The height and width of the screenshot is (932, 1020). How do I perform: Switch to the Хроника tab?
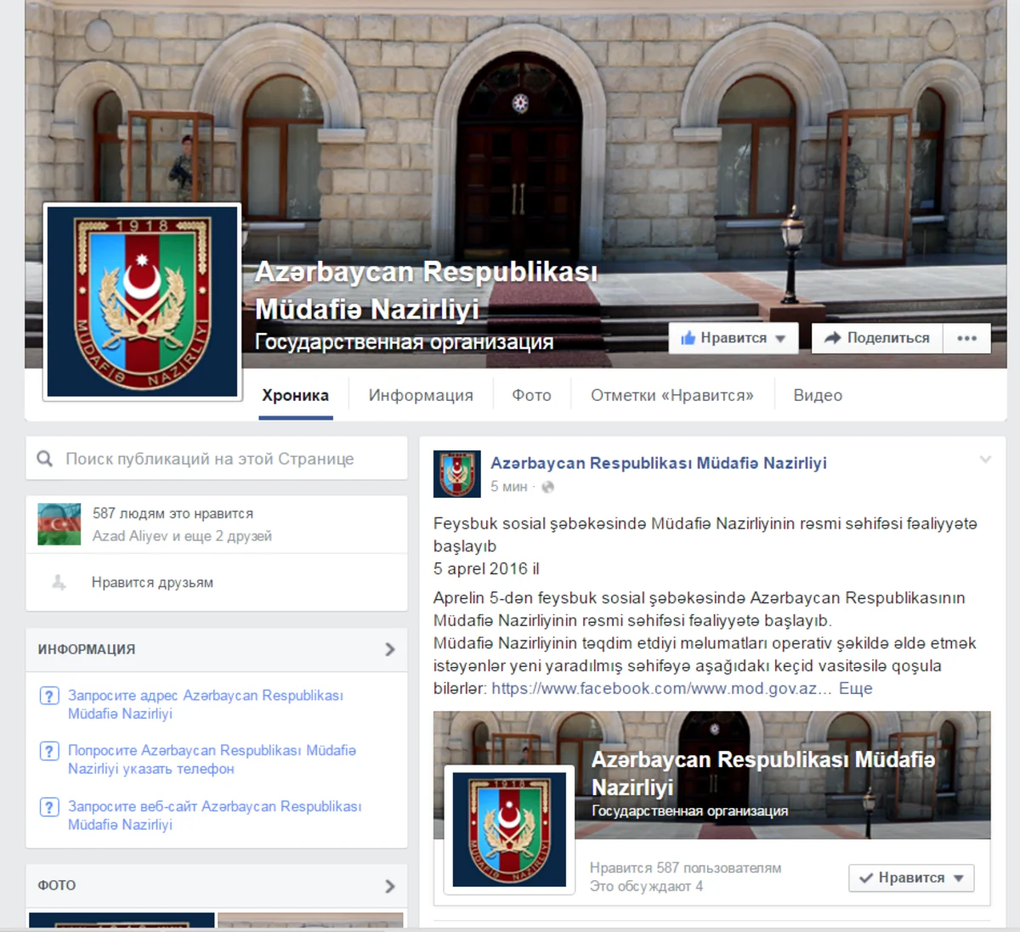295,395
